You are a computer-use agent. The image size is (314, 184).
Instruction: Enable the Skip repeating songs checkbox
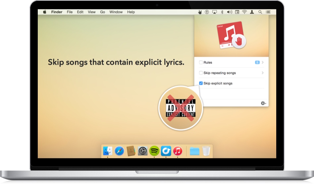(x=201, y=73)
